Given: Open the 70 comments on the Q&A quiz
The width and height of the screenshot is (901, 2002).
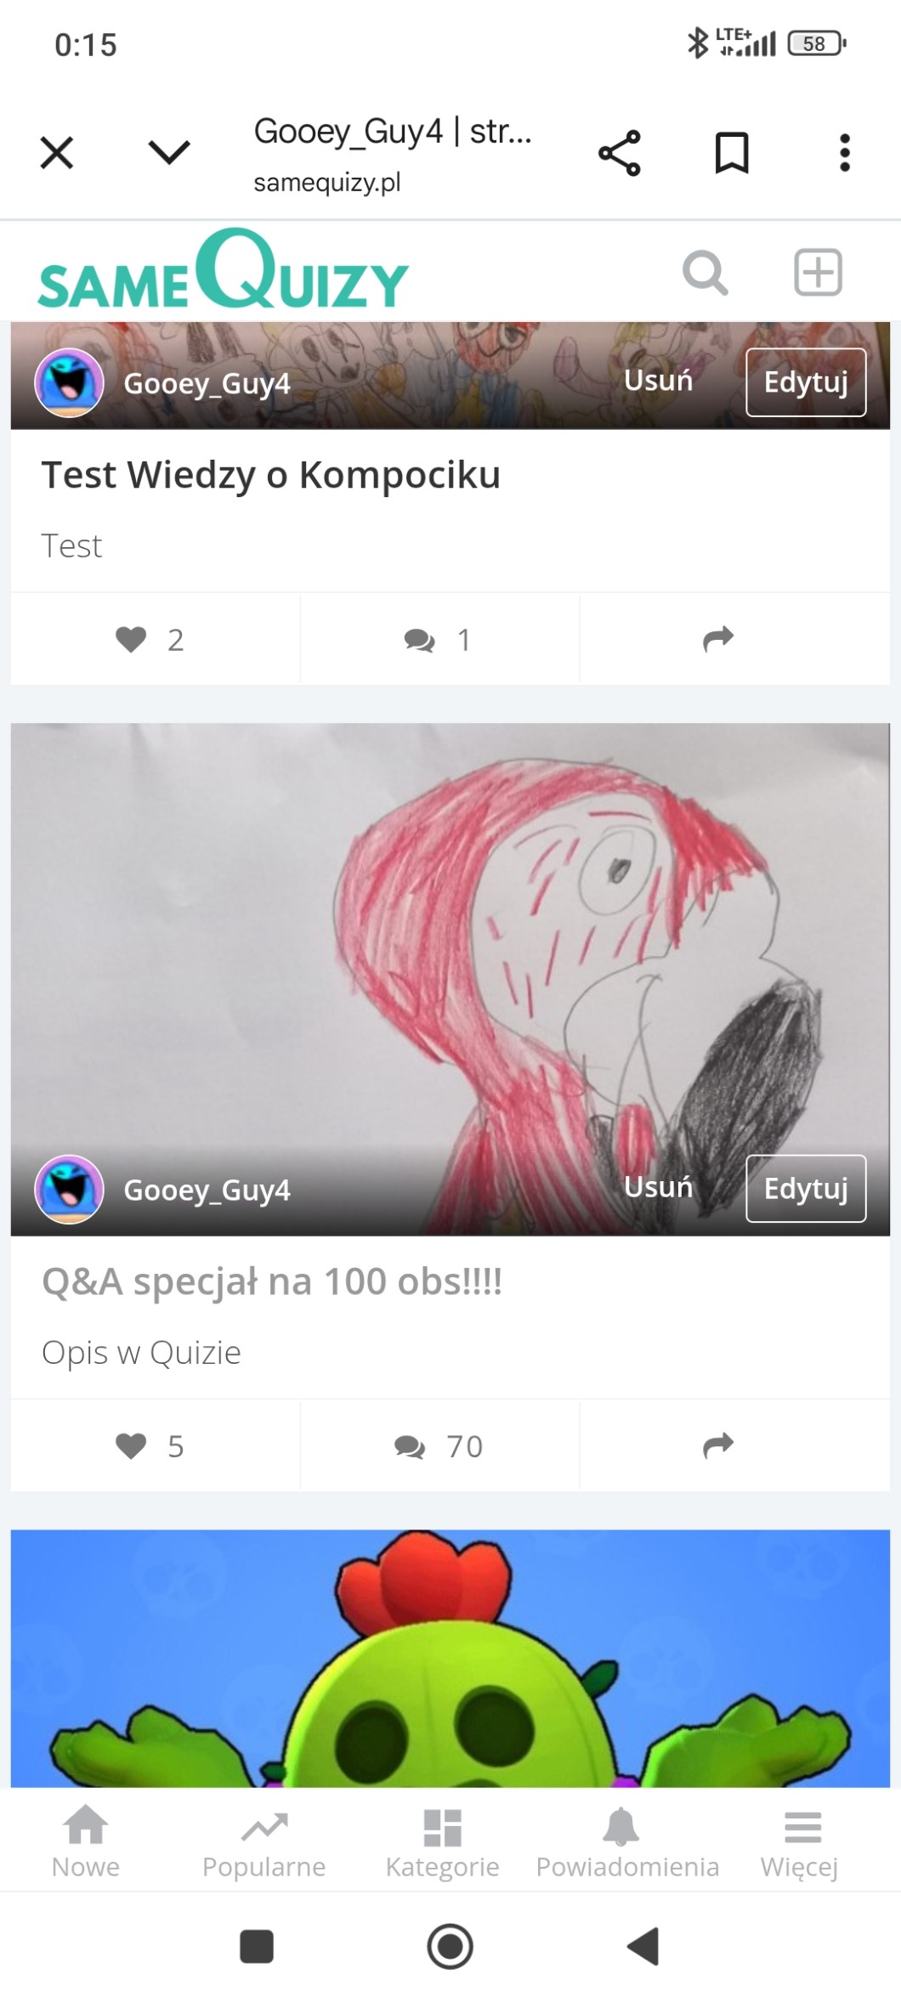Looking at the screenshot, I should (439, 1446).
